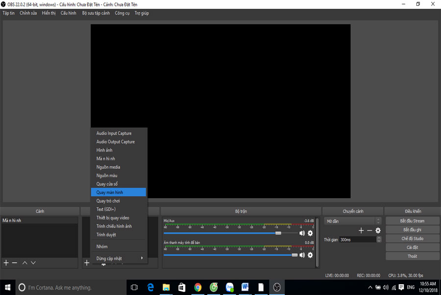
Task: Open Google Chrome from the taskbar
Action: (197, 287)
